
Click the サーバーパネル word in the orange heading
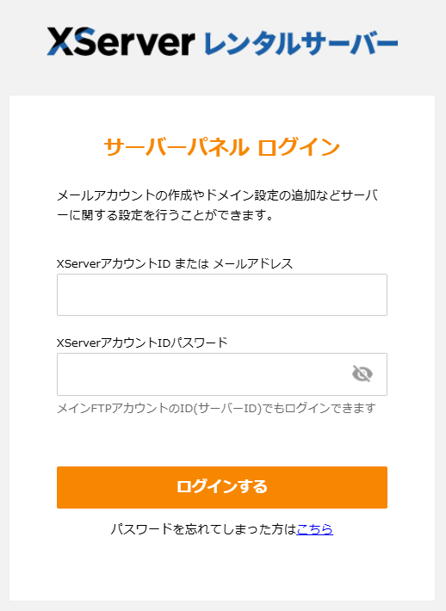tap(177, 147)
